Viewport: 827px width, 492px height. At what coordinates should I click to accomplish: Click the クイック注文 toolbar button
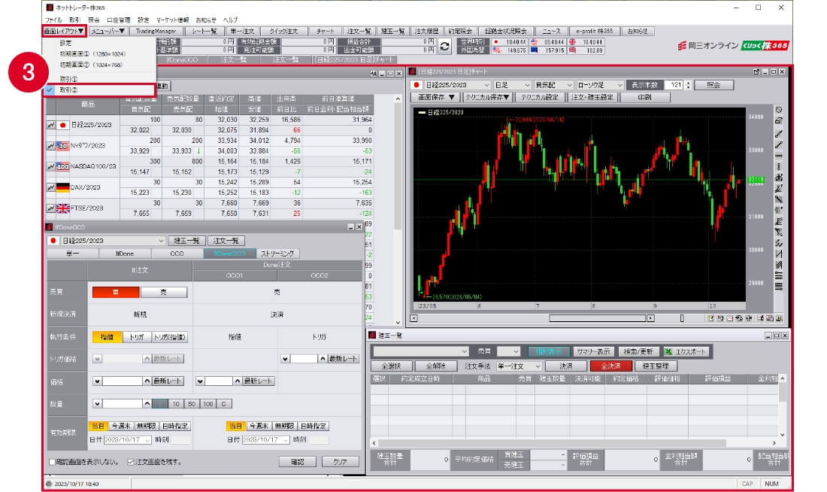click(x=284, y=31)
